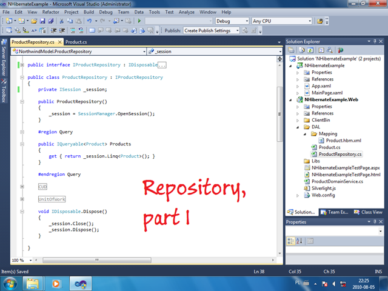Select Product.hbm.xml in Solution Explorer

coord(344,141)
